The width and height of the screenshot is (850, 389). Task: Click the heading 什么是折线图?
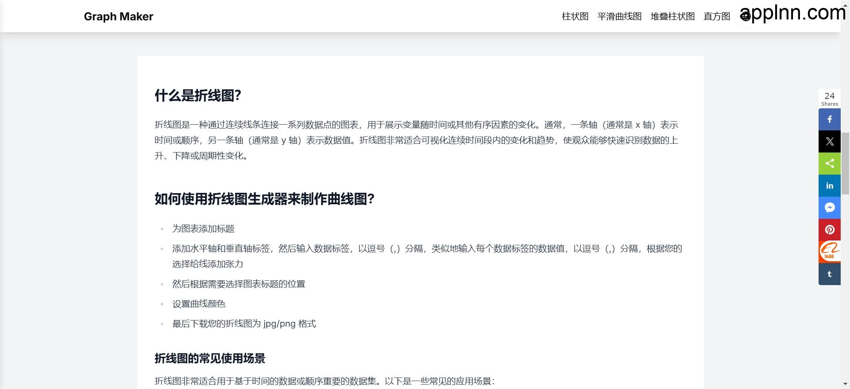pyautogui.click(x=198, y=95)
